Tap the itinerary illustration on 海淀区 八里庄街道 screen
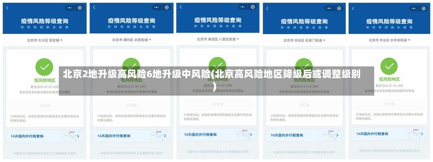 point(244,135)
